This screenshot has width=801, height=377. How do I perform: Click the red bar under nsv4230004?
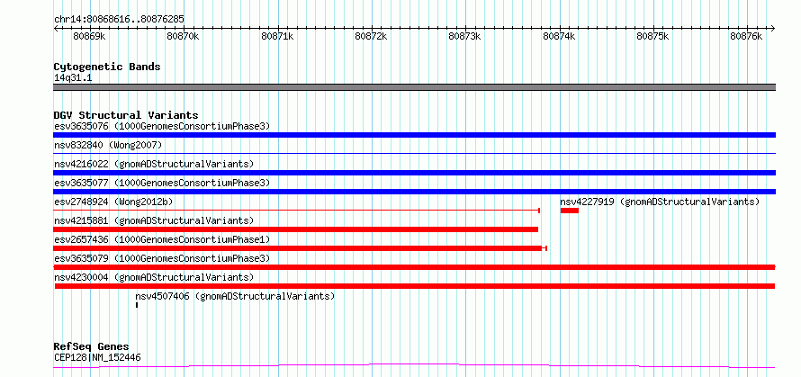[415, 286]
